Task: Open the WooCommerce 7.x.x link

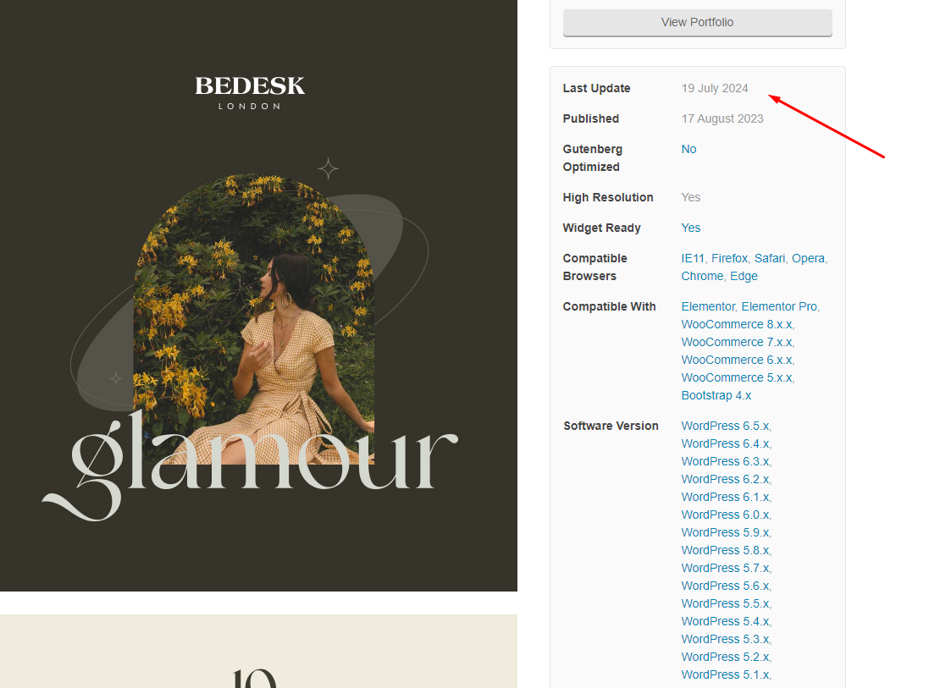Action: [x=737, y=342]
